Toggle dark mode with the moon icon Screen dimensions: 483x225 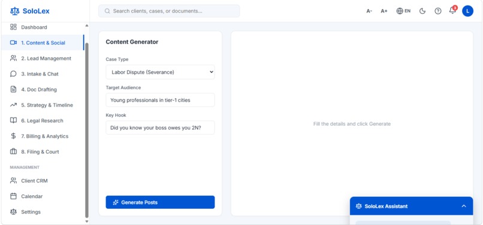coord(422,11)
